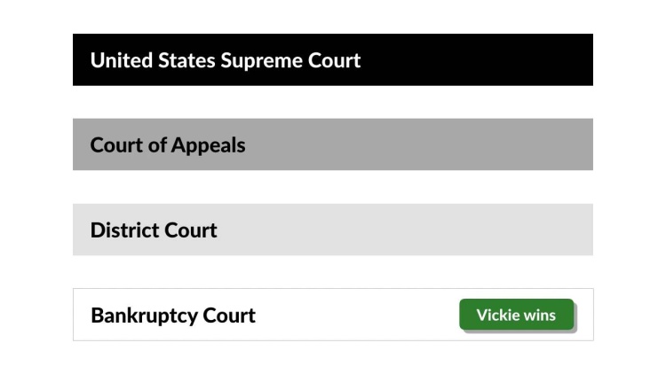
Task: Select the District Court bar
Action: click(x=333, y=230)
